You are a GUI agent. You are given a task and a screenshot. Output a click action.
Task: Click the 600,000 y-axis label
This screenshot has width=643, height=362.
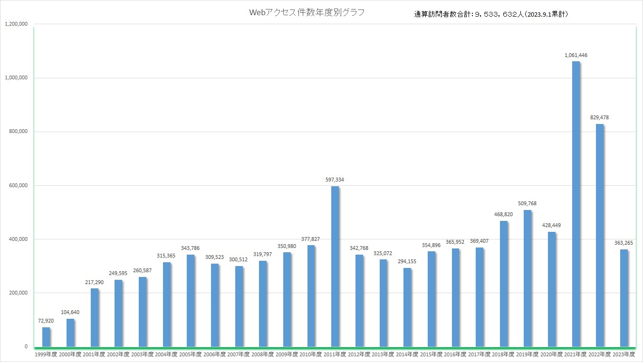click(18, 185)
